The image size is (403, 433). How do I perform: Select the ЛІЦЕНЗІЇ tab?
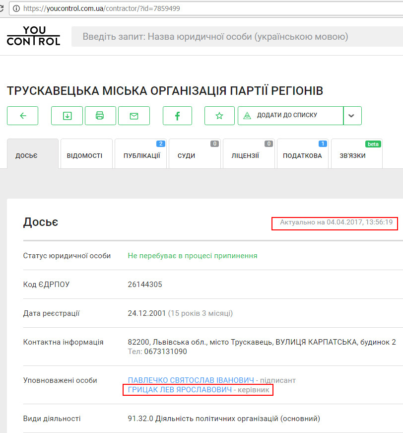pos(249,154)
